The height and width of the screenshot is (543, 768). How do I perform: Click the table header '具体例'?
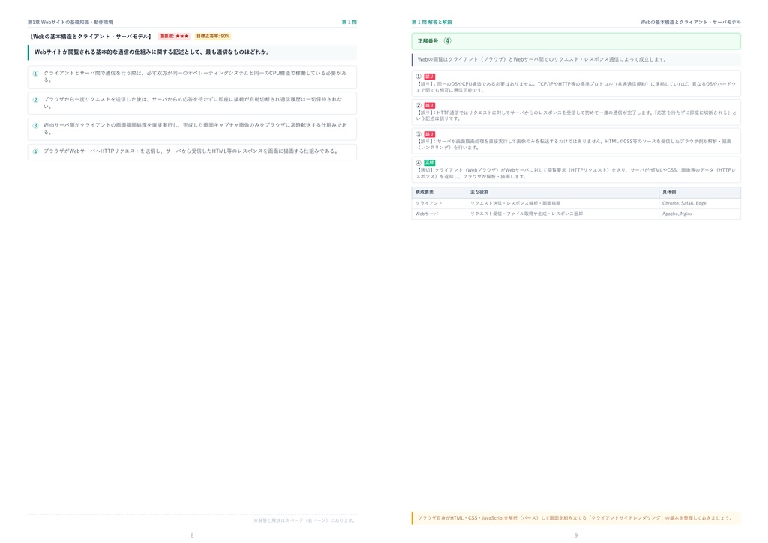click(x=700, y=193)
